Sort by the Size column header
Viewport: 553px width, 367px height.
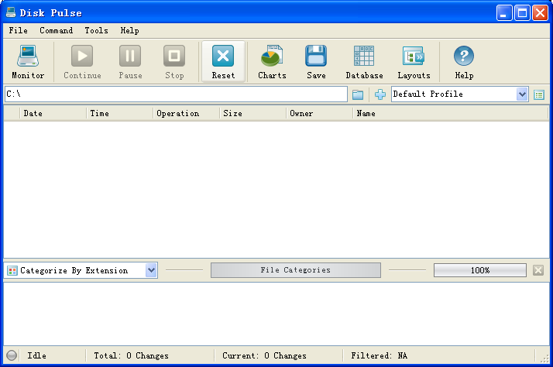point(252,113)
